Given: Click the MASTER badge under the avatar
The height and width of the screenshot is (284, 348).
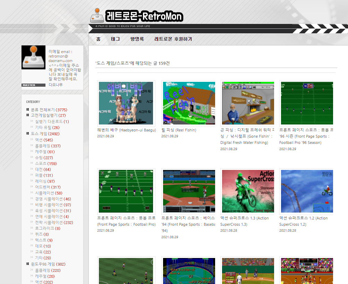Looking at the screenshot, I should tap(34, 85).
